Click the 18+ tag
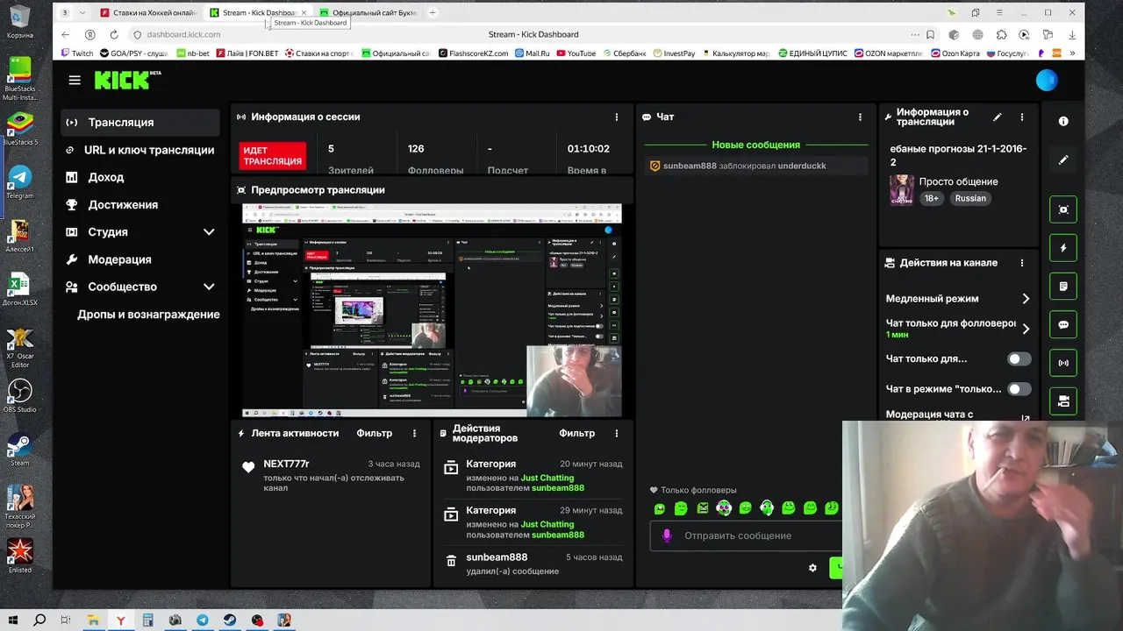The image size is (1123, 631). pos(932,198)
